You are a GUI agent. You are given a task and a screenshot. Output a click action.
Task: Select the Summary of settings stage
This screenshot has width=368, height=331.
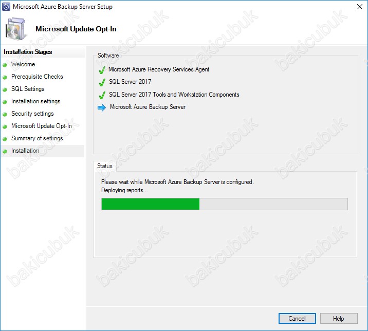pyautogui.click(x=37, y=138)
